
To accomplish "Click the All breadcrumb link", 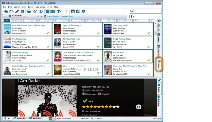I will [x=38, y=16].
